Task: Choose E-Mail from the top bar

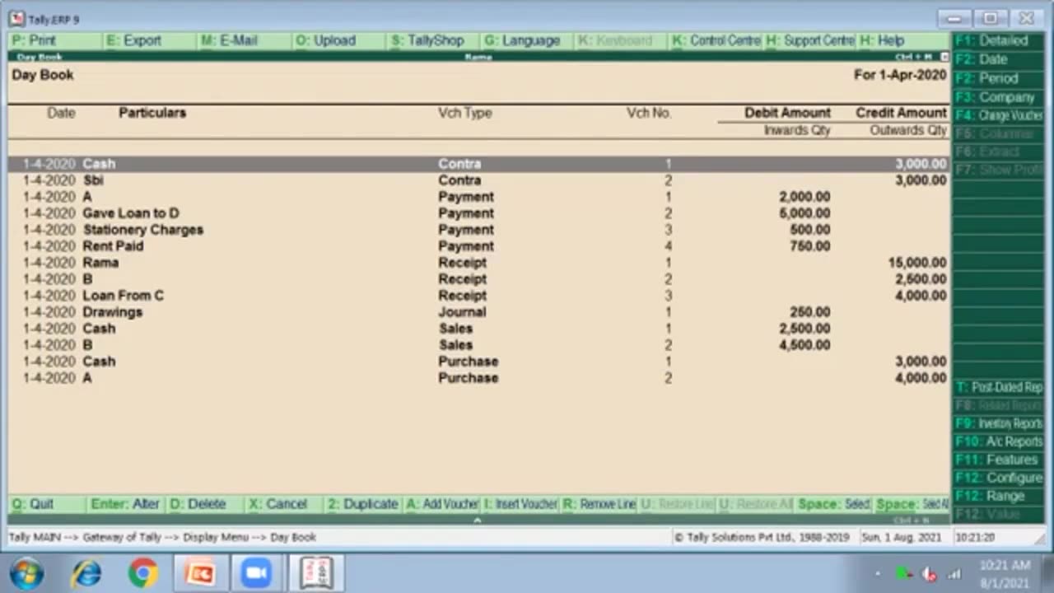Action: pos(244,40)
